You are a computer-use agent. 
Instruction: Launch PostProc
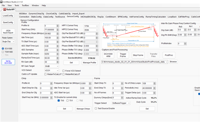tap(169, 55)
